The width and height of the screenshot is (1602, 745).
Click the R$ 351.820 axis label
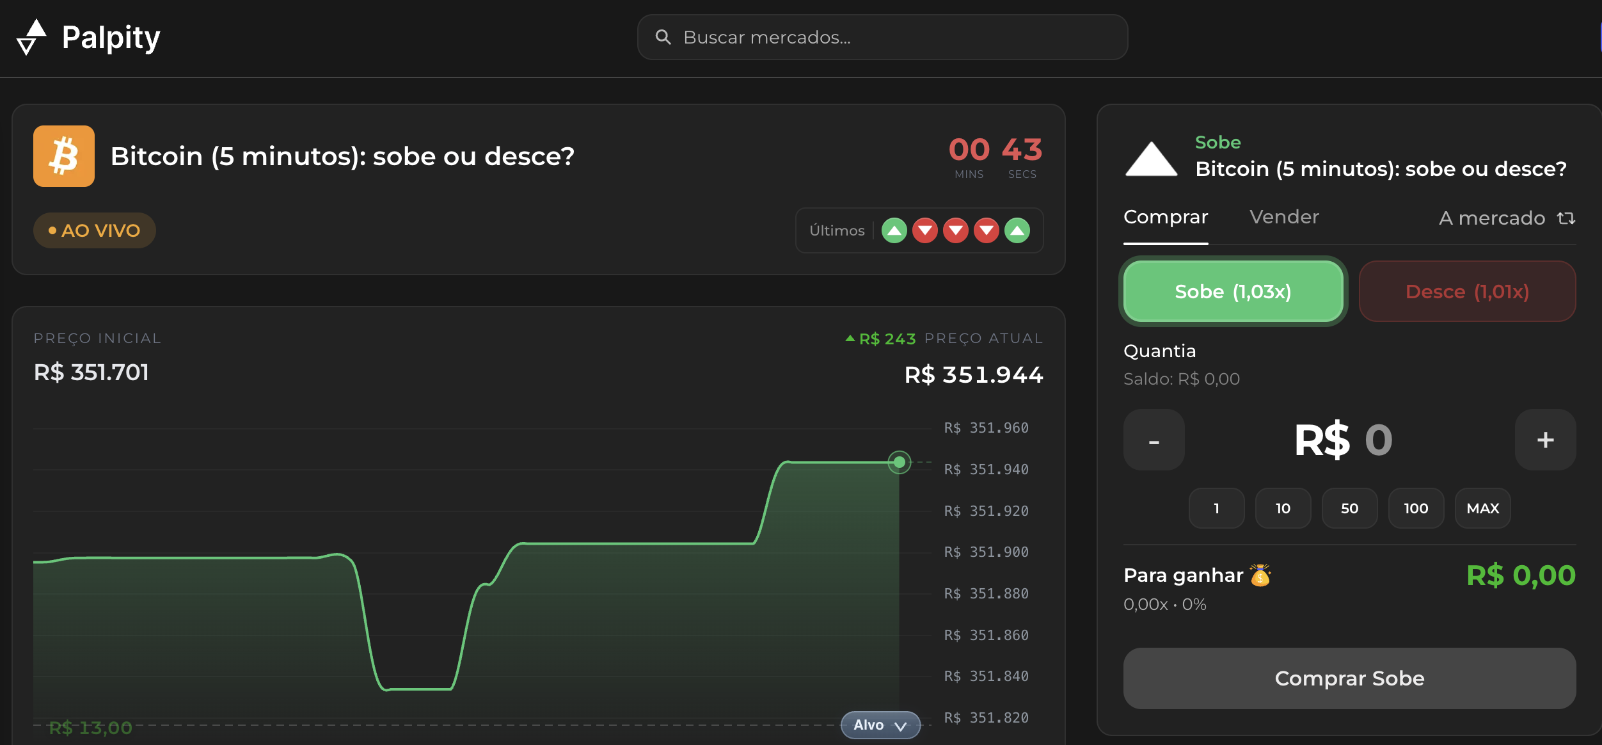pyautogui.click(x=986, y=717)
